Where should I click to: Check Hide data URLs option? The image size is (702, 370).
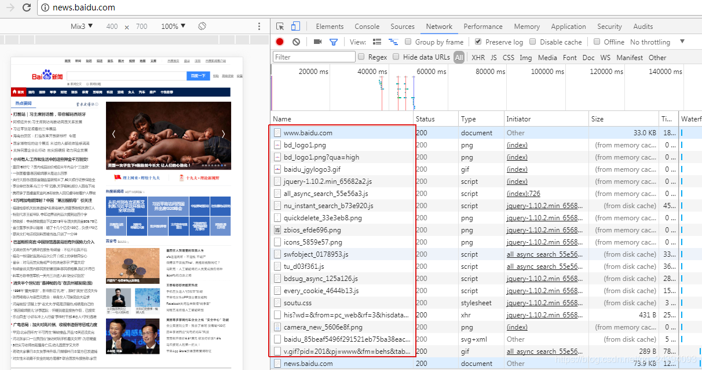pyautogui.click(x=396, y=57)
